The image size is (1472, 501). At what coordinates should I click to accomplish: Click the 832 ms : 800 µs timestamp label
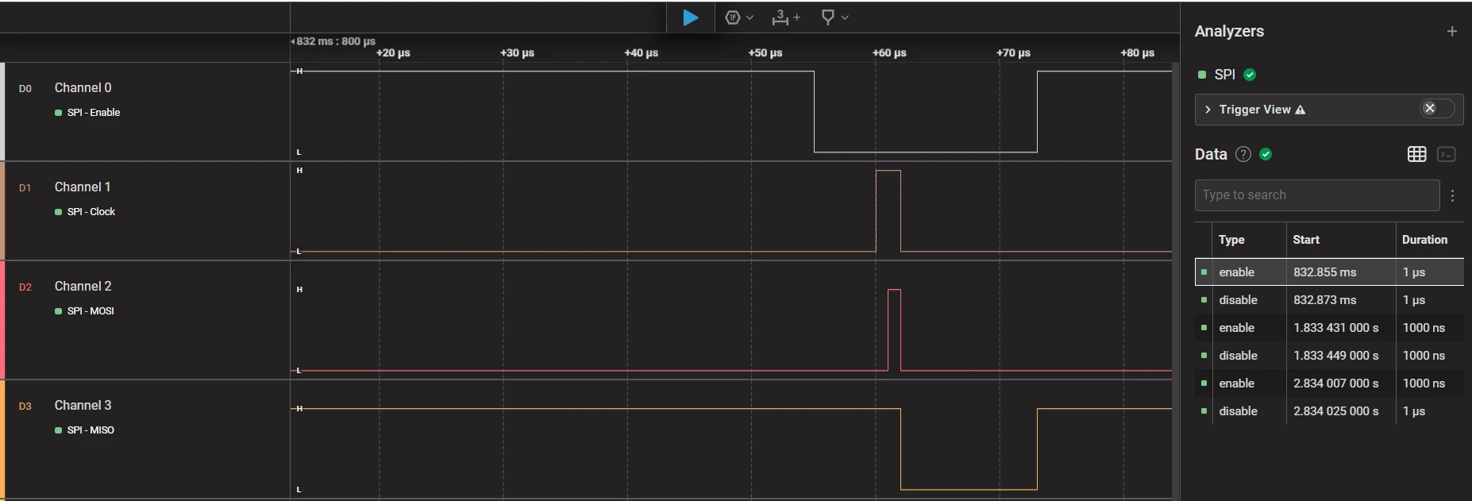click(x=334, y=41)
